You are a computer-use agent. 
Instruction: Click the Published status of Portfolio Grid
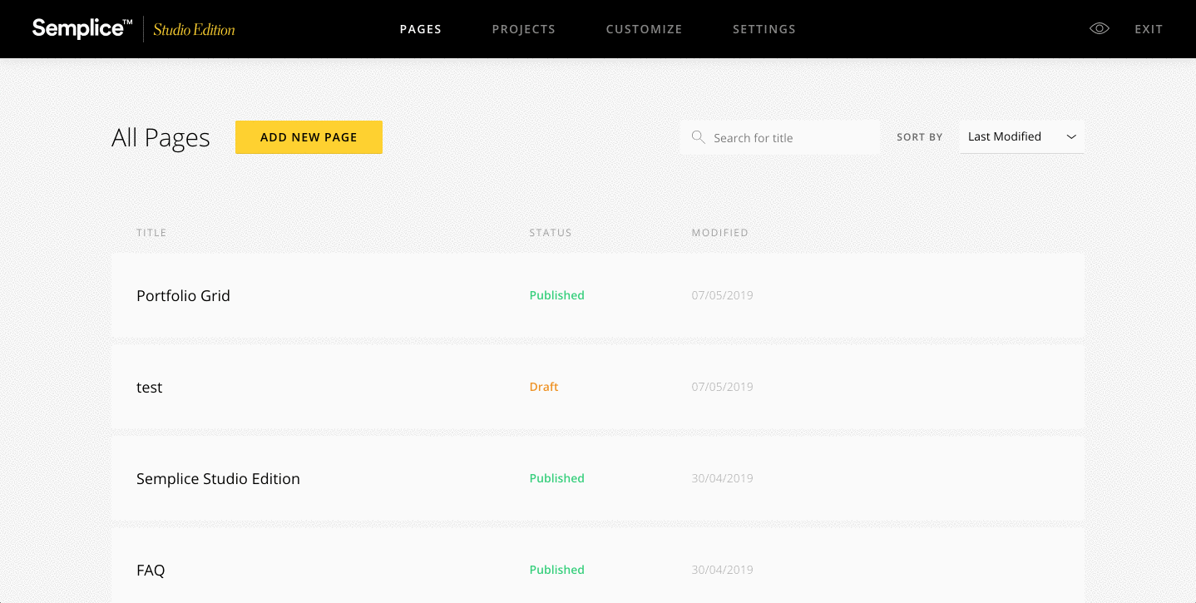[x=556, y=295]
